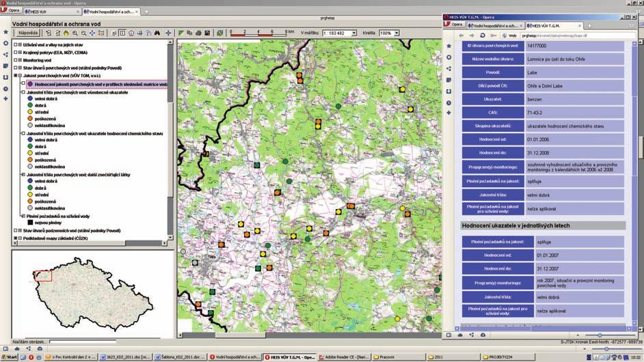
Task: Open bookmarks star in popup sidebar
Action: (x=449, y=46)
